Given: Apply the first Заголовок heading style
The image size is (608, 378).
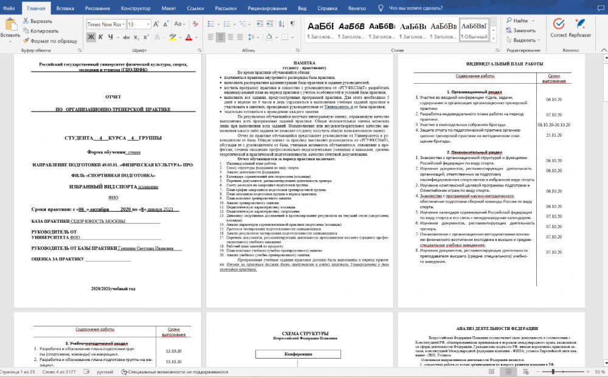Looking at the screenshot, I should point(320,30).
